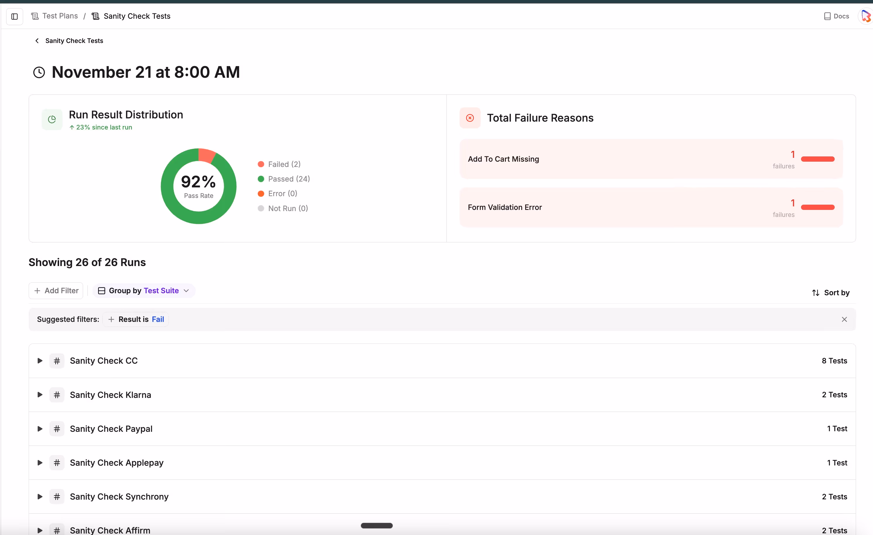Click the user avatar in top right
This screenshot has width=873, height=535.
tap(866, 16)
